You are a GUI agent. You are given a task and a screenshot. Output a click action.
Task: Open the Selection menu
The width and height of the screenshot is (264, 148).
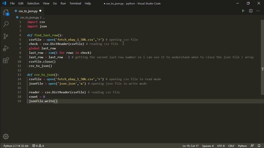pos(33,3)
